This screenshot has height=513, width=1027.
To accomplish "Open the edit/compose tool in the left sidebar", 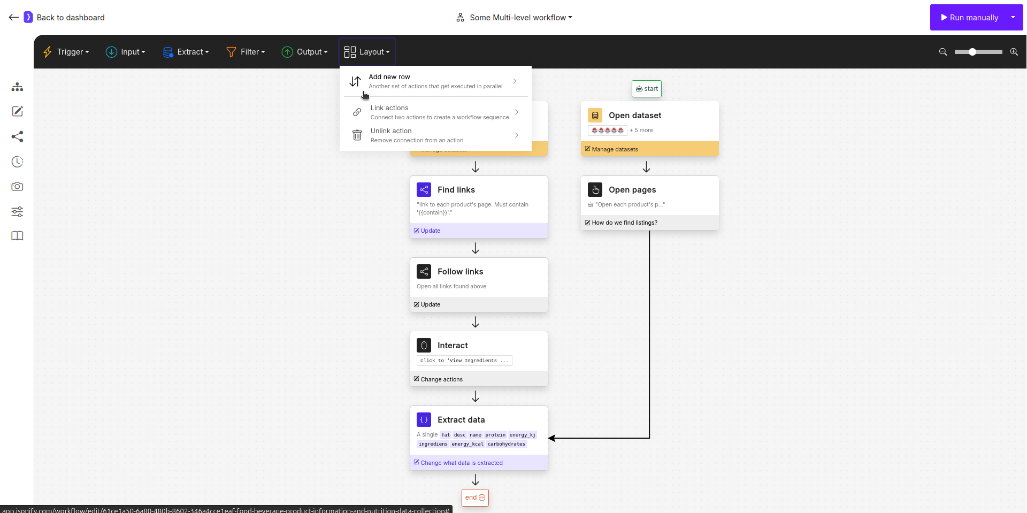I will pyautogui.click(x=17, y=112).
